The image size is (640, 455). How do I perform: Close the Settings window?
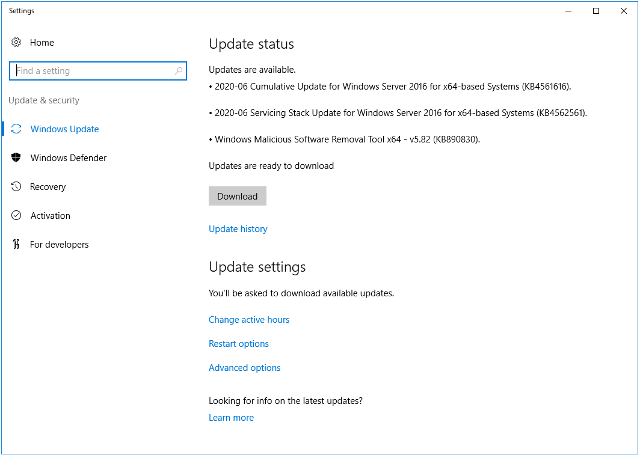(624, 11)
